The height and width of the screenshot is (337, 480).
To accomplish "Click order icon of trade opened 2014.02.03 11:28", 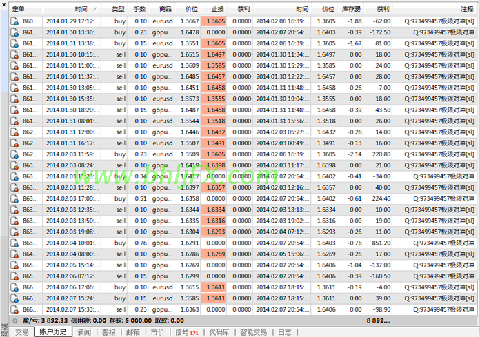I will tap(14, 187).
